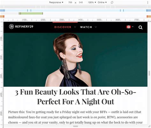The width and height of the screenshot is (151, 128).
Task: Edit the viewport width field 769
Action: tap(70, 2)
